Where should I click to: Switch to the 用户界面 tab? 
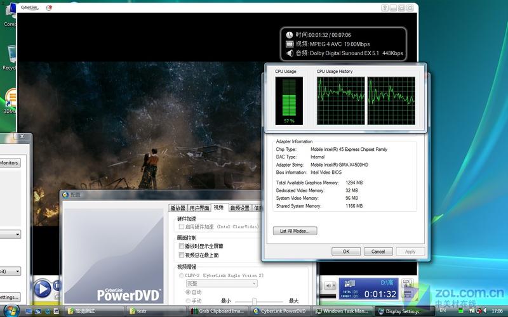coord(199,208)
